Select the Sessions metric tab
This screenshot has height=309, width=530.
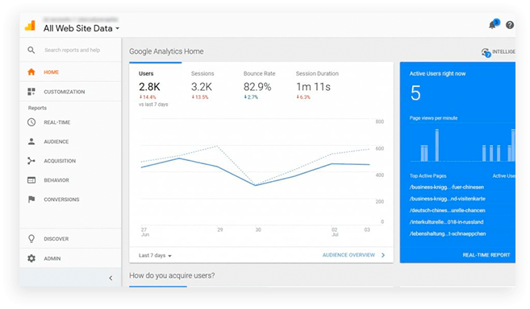tap(202, 85)
